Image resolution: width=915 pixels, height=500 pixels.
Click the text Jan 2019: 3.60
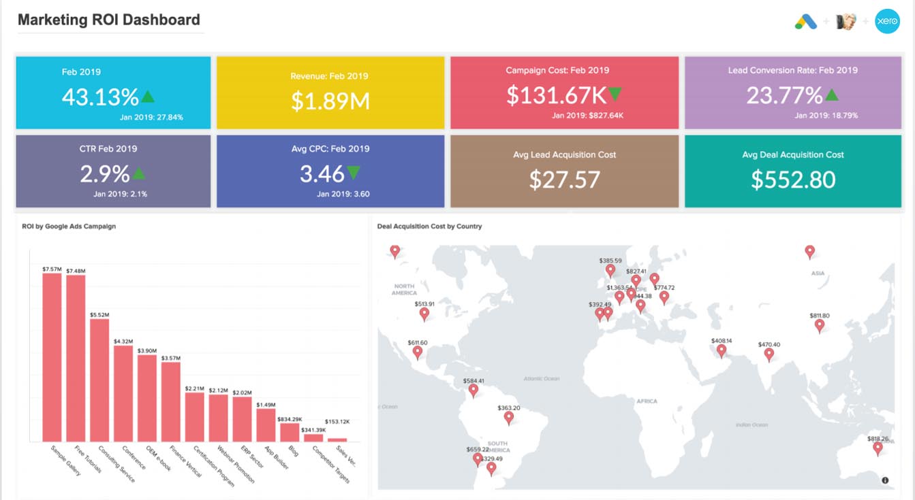343,194
